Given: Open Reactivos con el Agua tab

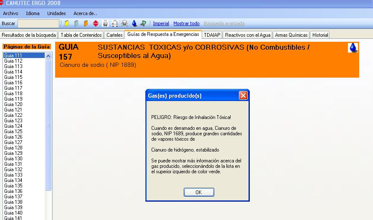Looking at the screenshot, I should coord(248,35).
